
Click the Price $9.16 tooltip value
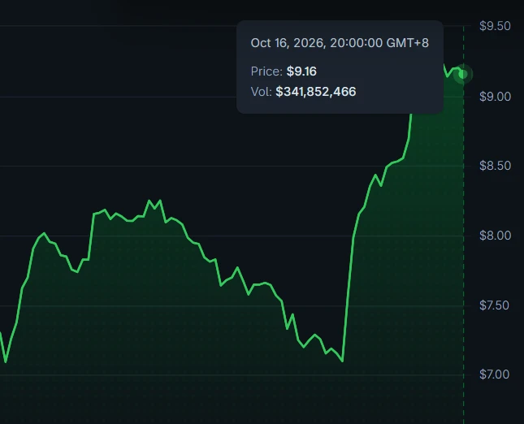pyautogui.click(x=301, y=71)
